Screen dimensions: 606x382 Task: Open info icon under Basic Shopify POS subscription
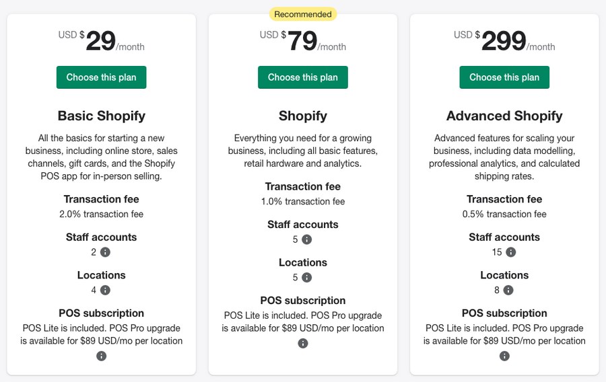101,356
